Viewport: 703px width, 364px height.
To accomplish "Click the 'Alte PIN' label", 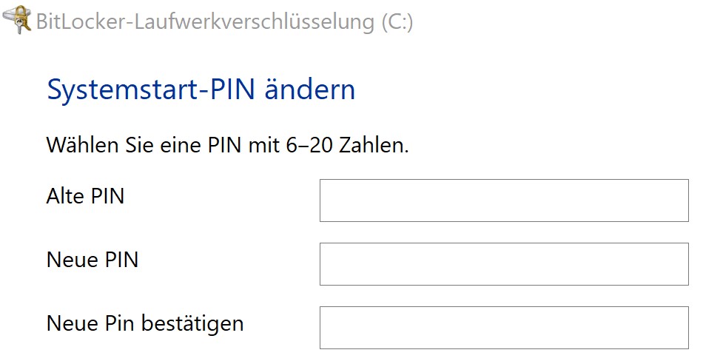I will pyautogui.click(x=85, y=197).
